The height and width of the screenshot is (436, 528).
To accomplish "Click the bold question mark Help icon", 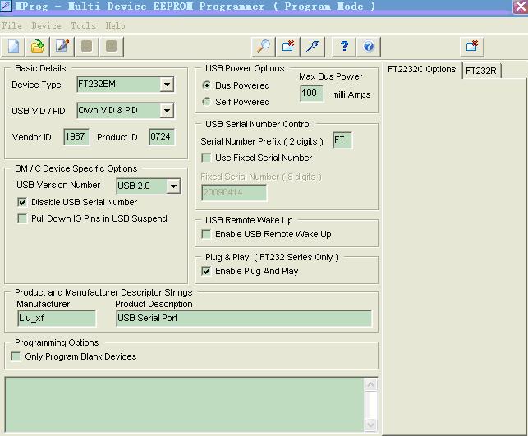I will pos(344,46).
